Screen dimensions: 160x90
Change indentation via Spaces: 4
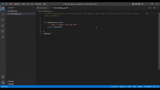[x=122, y=87]
